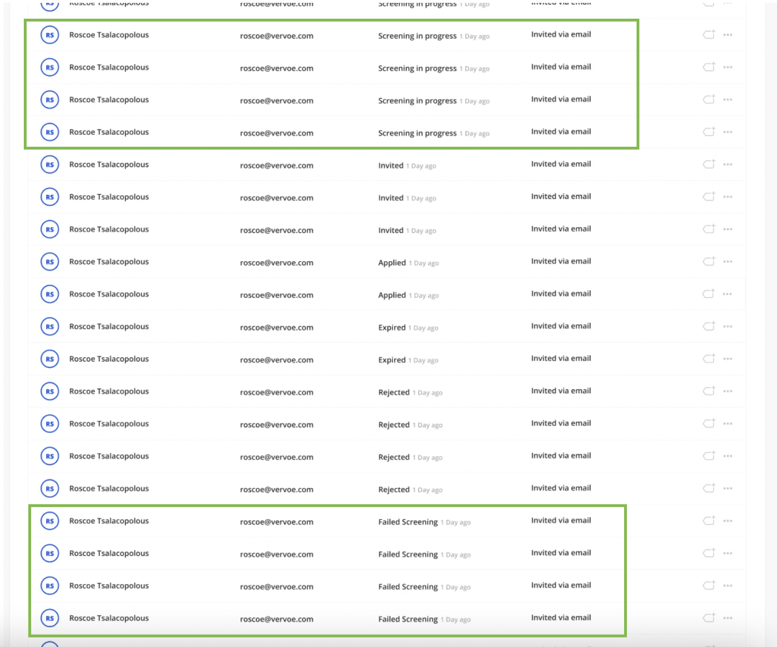Click roscoe@vervoe.com in the second Applied row
The height and width of the screenshot is (647, 777).
[x=276, y=295]
